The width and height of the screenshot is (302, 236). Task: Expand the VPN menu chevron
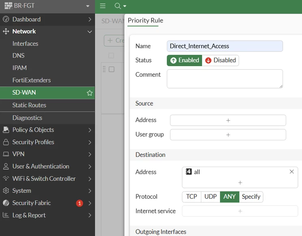coord(90,154)
